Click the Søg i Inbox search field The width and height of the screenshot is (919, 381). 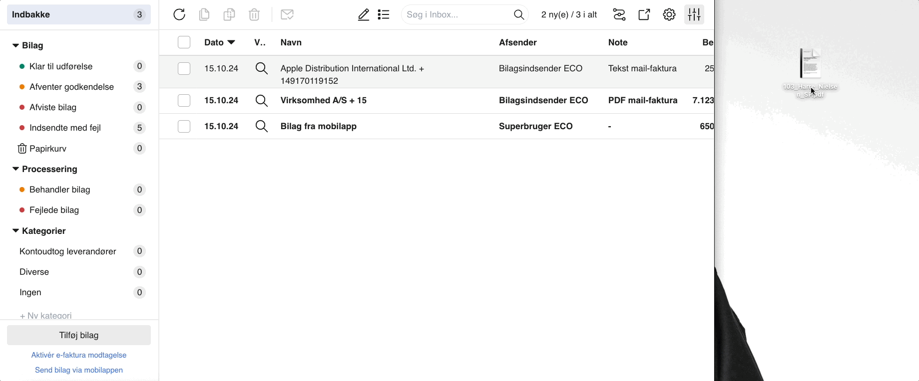point(457,15)
